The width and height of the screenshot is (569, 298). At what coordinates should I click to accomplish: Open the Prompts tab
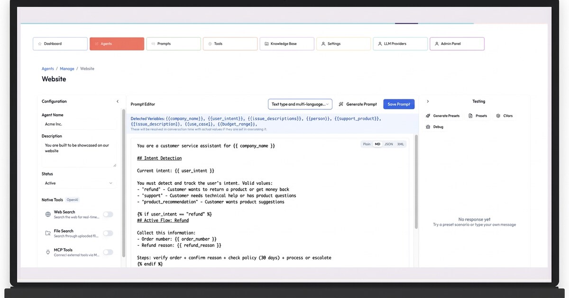click(x=174, y=44)
